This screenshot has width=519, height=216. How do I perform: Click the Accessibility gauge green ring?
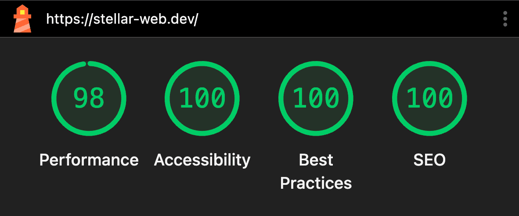coord(167,98)
